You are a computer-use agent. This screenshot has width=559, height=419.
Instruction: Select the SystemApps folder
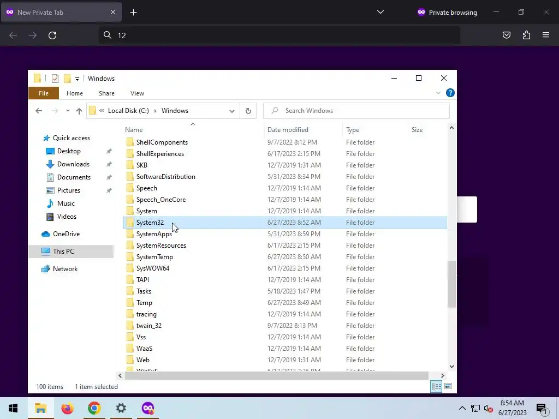pyautogui.click(x=154, y=234)
